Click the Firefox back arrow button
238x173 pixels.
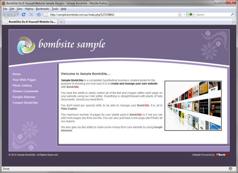pyautogui.click(x=8, y=15)
